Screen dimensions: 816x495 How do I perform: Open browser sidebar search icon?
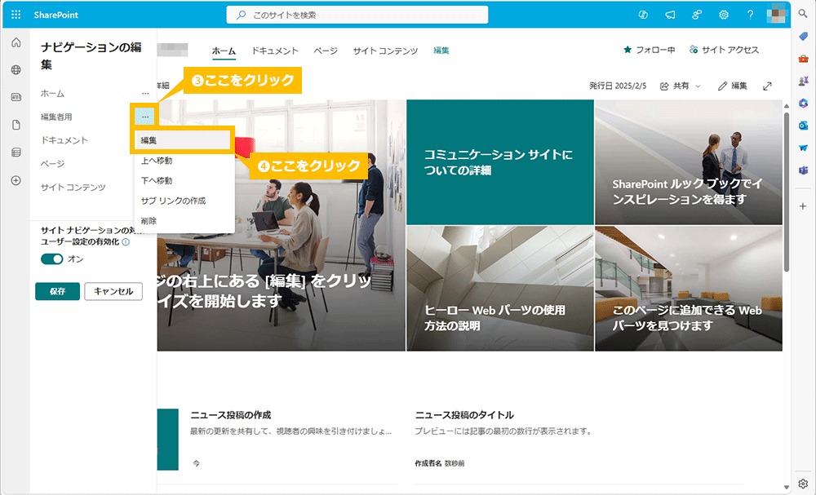(x=803, y=14)
